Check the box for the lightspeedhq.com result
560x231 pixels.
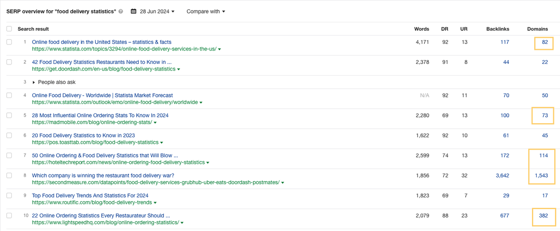pos(9,216)
